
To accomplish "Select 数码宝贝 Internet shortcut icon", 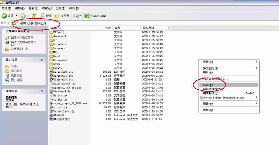I will (51, 115).
